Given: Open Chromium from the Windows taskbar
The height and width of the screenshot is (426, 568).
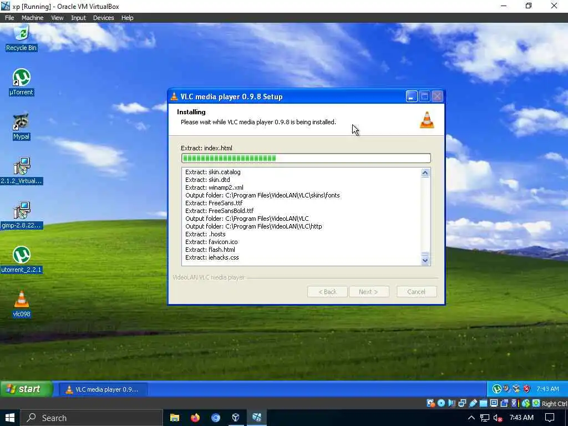Looking at the screenshot, I should [216, 418].
